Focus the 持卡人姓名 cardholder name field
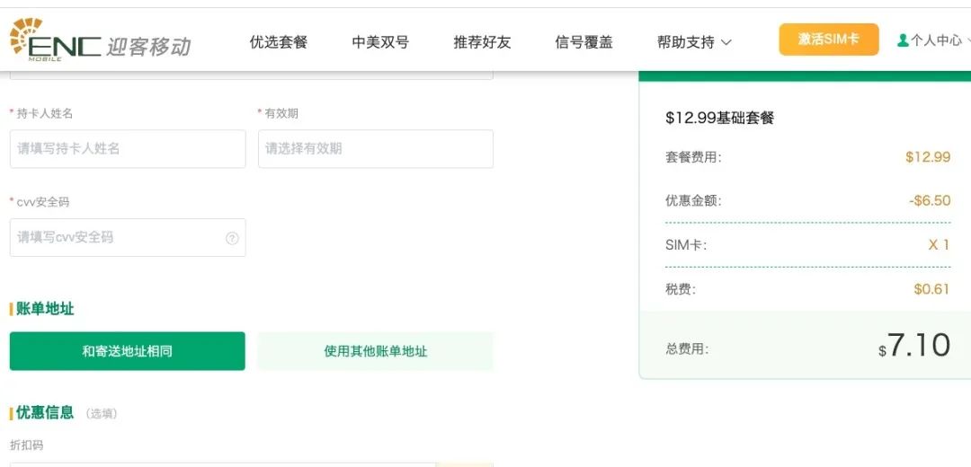Image resolution: width=971 pixels, height=467 pixels. pos(127,148)
